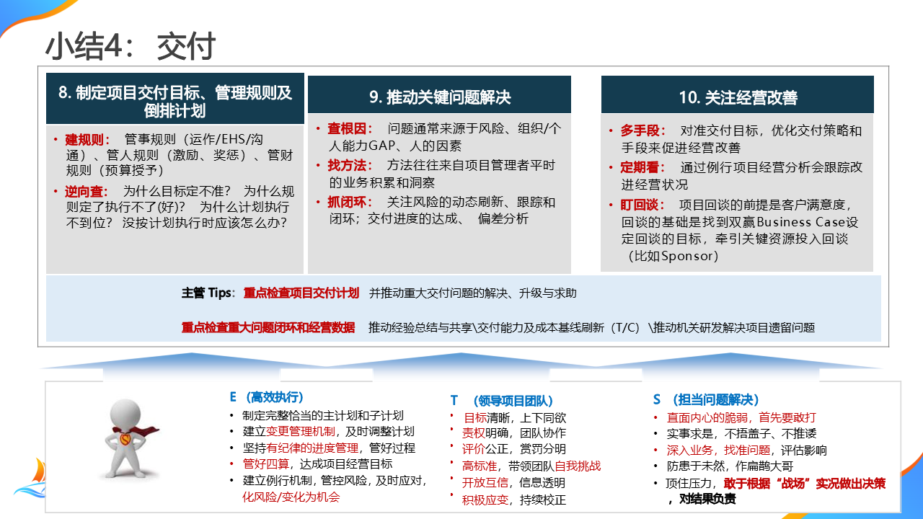The image size is (923, 519).
Task: Click the red label 查根因
Action: 351,128
